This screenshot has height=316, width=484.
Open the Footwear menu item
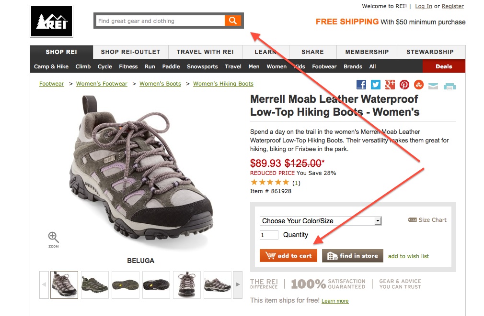324,66
